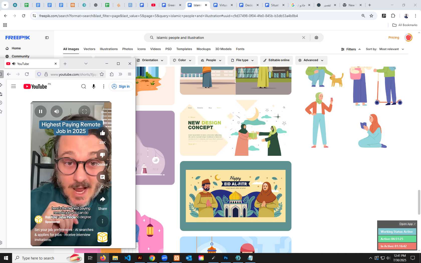The image size is (421, 263).
Task: Dislike the YouTube short
Action: click(102, 155)
